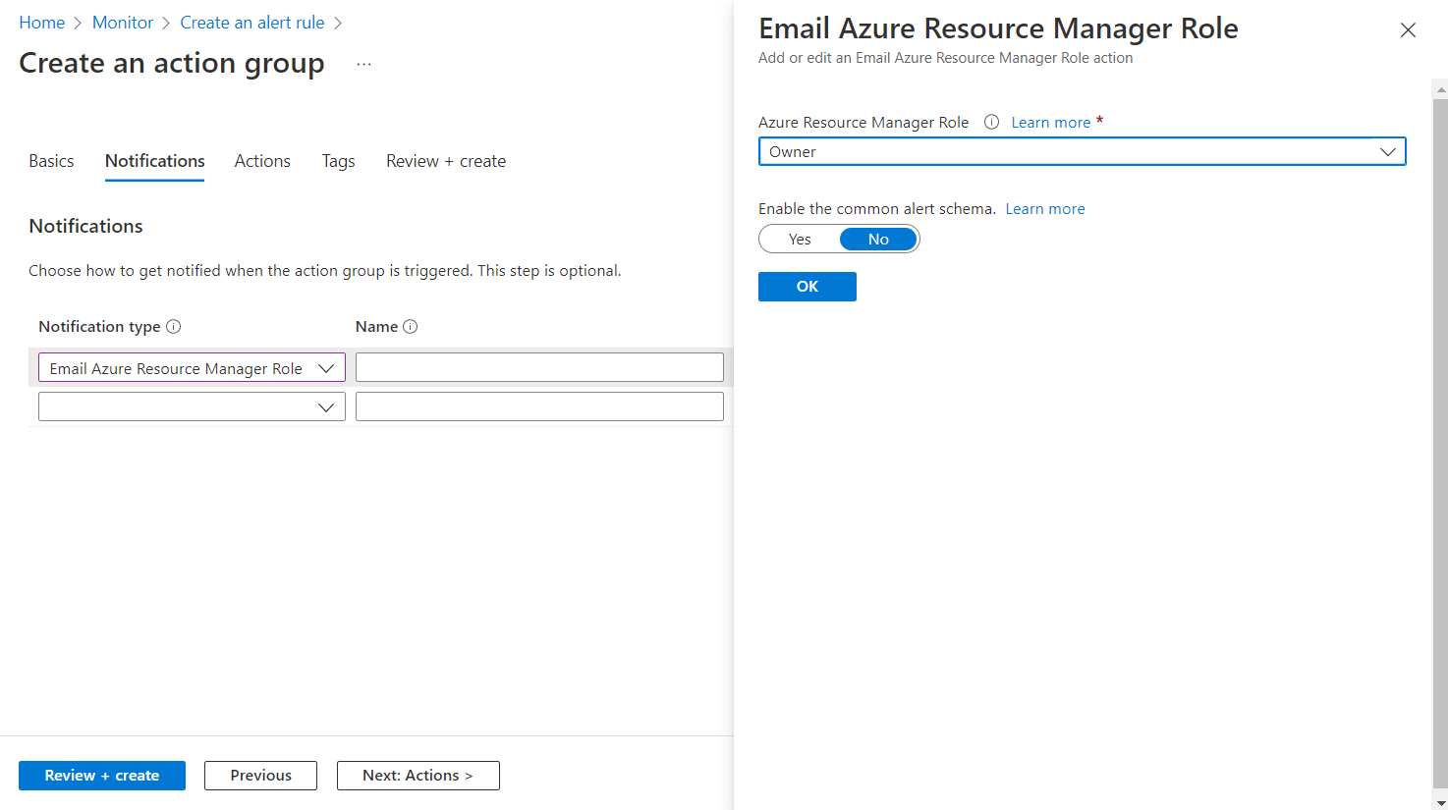The image size is (1448, 810).
Task: Click info icon next to Notification type
Action: [x=174, y=327]
